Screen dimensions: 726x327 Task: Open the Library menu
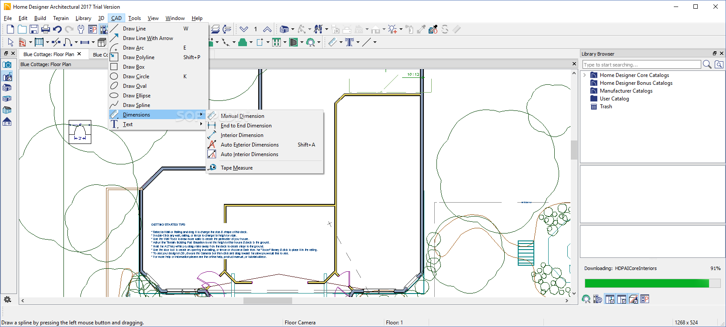tap(83, 18)
